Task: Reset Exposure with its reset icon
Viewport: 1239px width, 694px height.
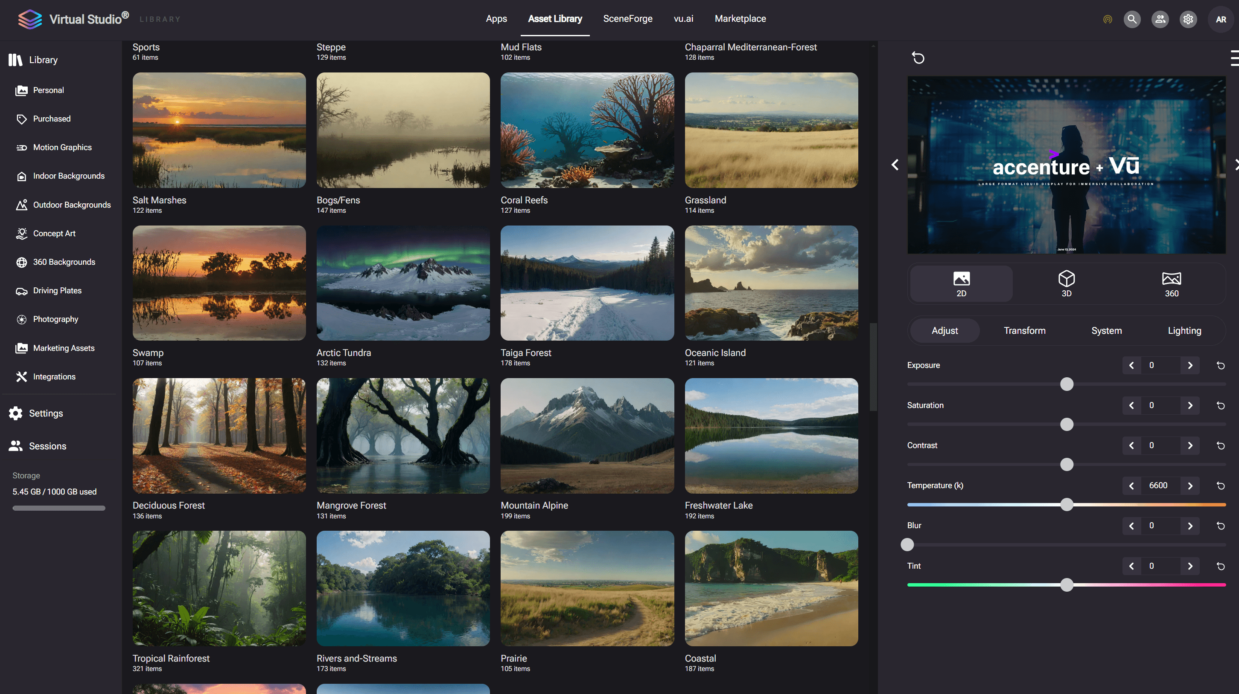Action: point(1220,365)
